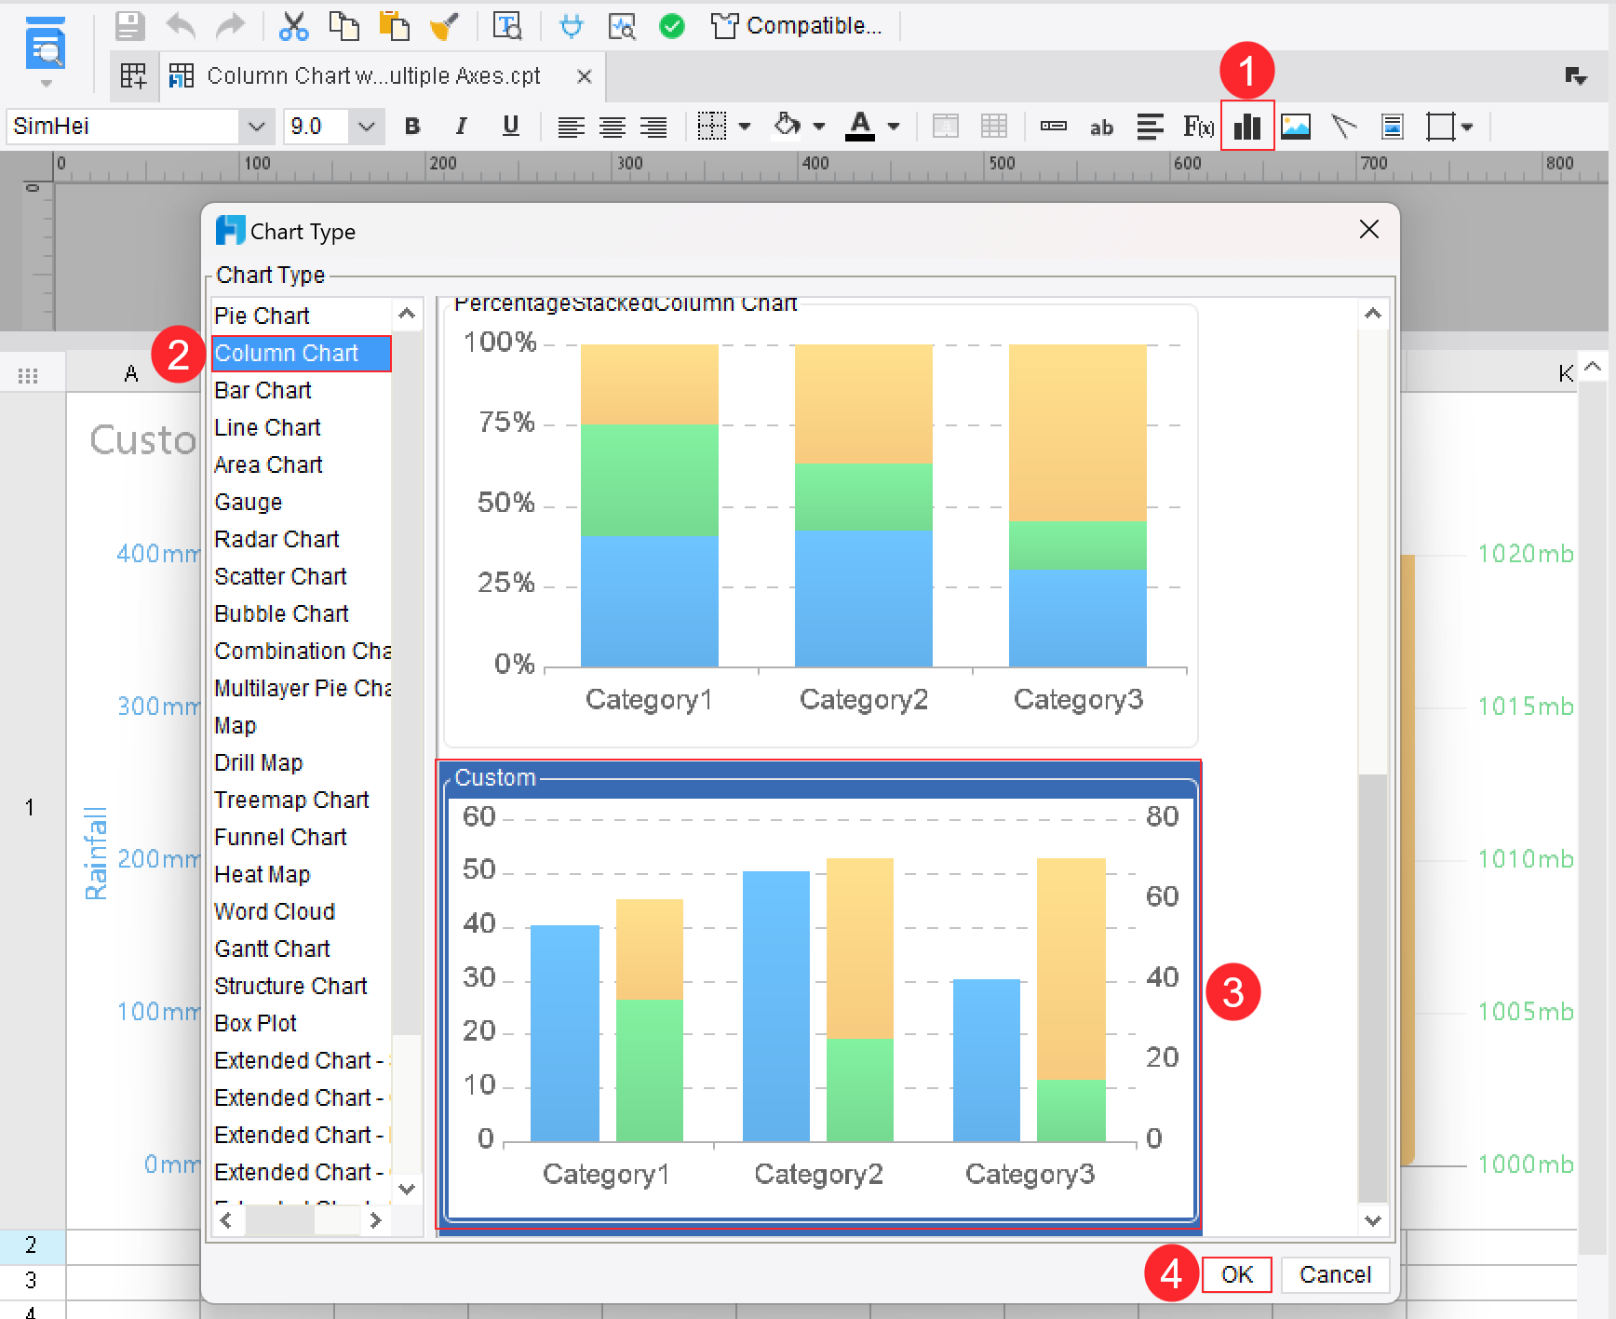Screen dimensions: 1616x1319
Task: Close the Column Chart cpt file tab
Action: point(585,76)
